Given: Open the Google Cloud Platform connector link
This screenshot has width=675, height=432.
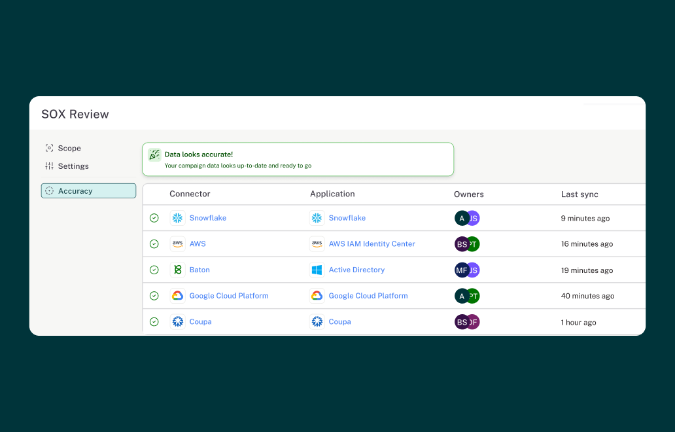Looking at the screenshot, I should [229, 296].
